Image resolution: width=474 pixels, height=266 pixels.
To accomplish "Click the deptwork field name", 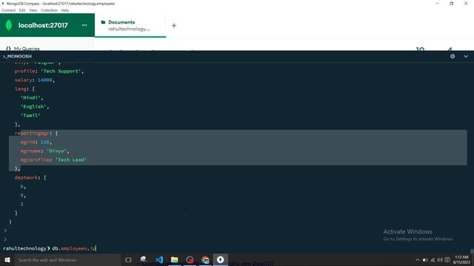I will 27,177.
